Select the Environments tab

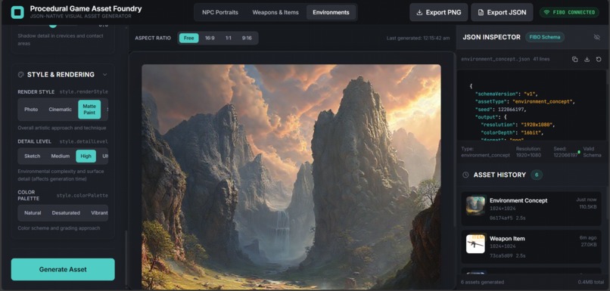point(331,12)
